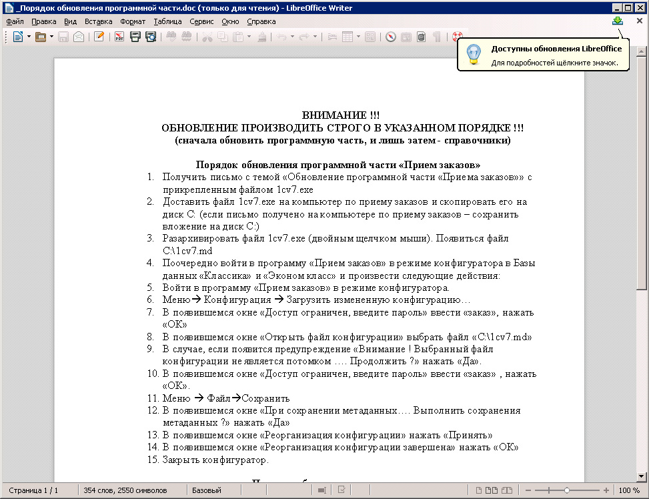Image resolution: width=649 pixels, height=499 pixels.
Task: Open the Navigator compass icon
Action: point(391,37)
